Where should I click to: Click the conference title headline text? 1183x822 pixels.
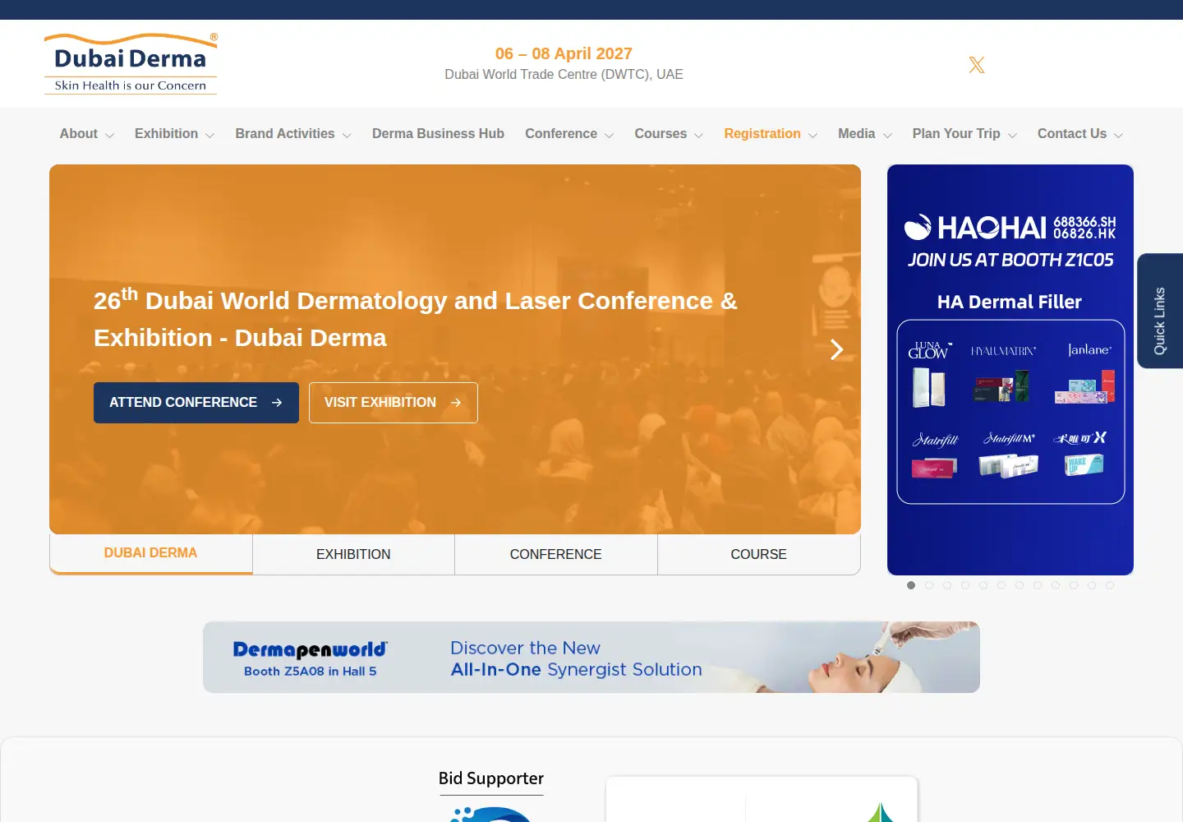[x=416, y=318]
